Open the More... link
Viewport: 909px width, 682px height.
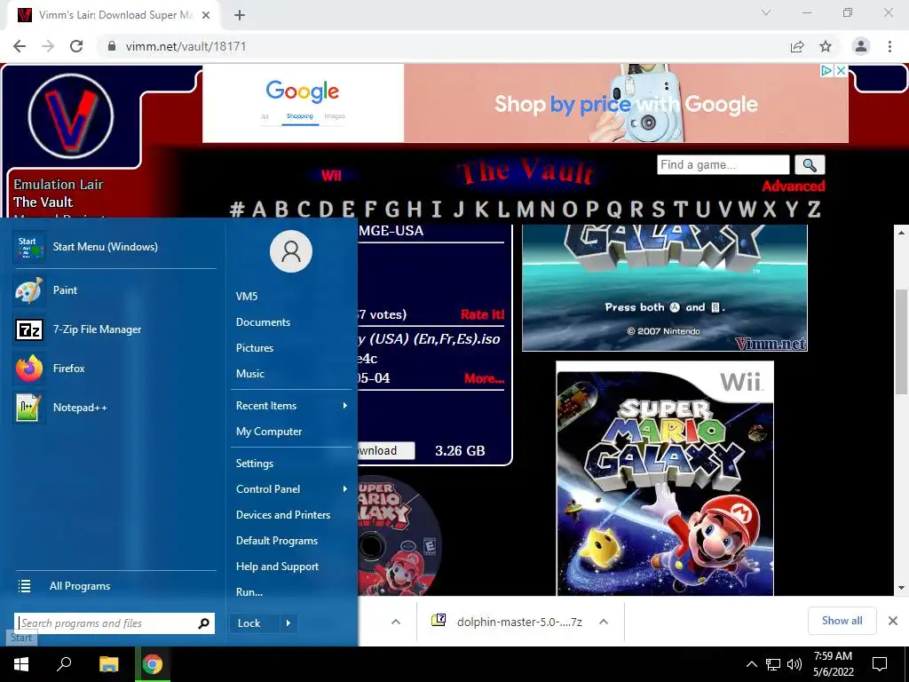484,378
